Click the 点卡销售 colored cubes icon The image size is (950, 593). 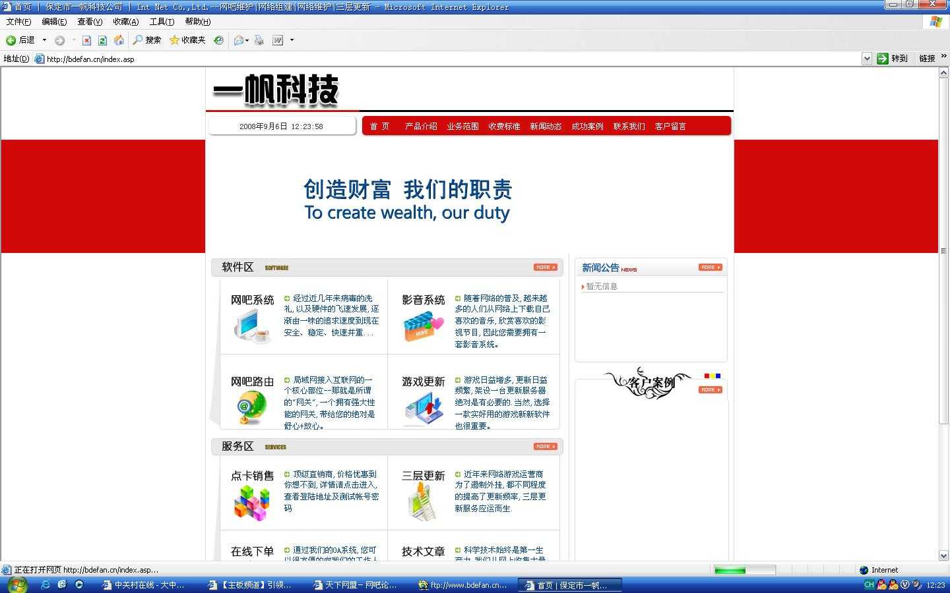pyautogui.click(x=251, y=503)
